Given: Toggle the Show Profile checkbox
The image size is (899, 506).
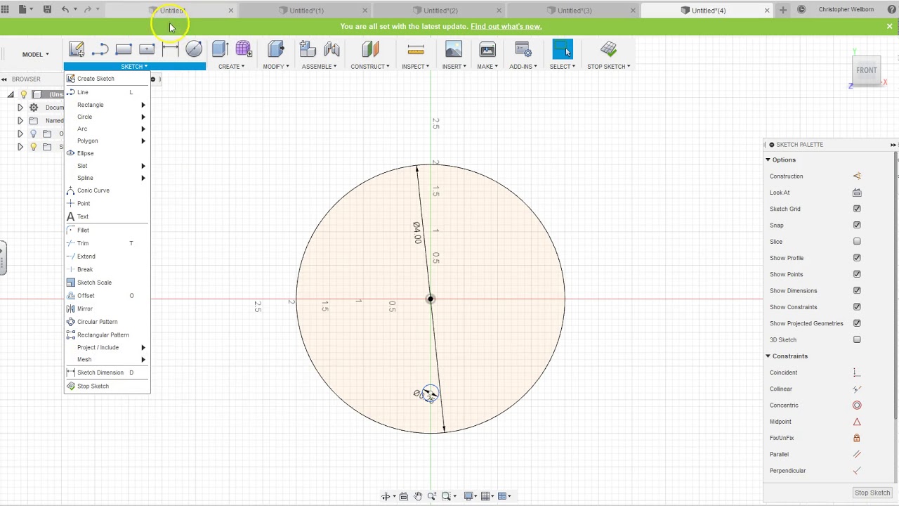Looking at the screenshot, I should point(857,258).
